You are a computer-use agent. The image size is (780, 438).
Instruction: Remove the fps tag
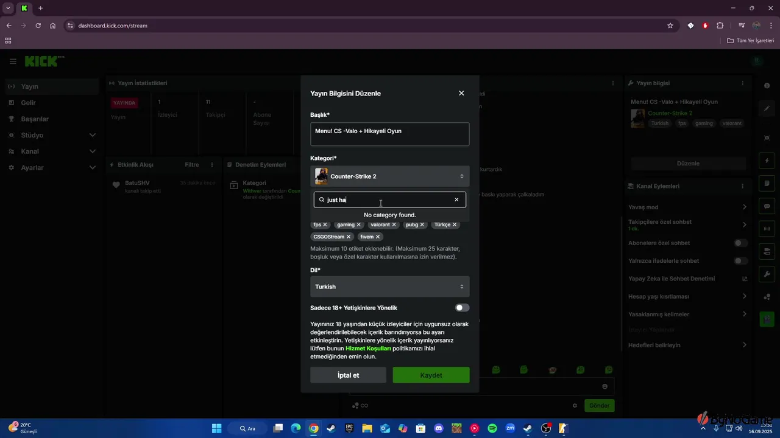[325, 224]
